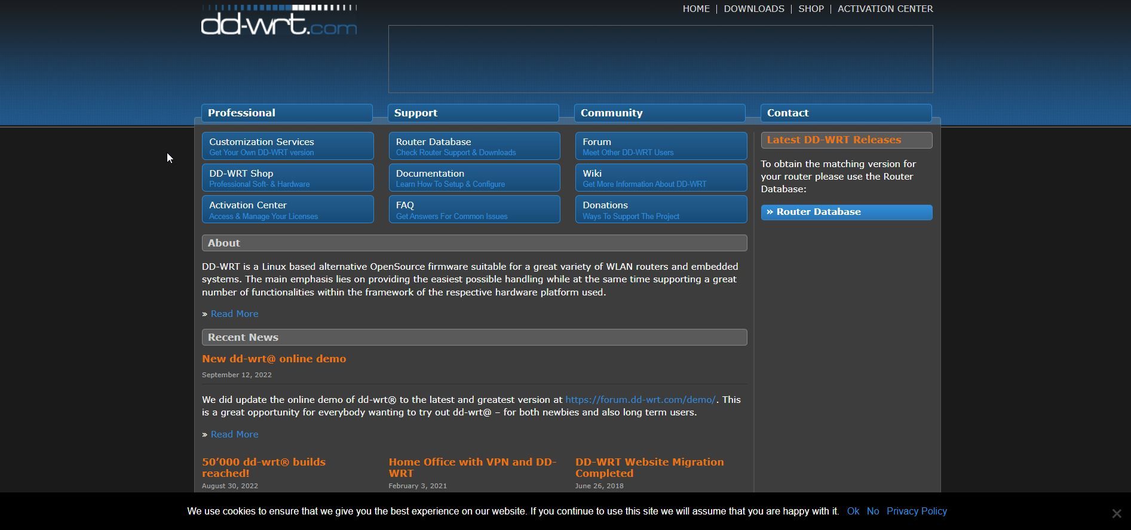Open the Router Database tile under Support
Viewport: 1131px width, 530px height.
pos(474,146)
